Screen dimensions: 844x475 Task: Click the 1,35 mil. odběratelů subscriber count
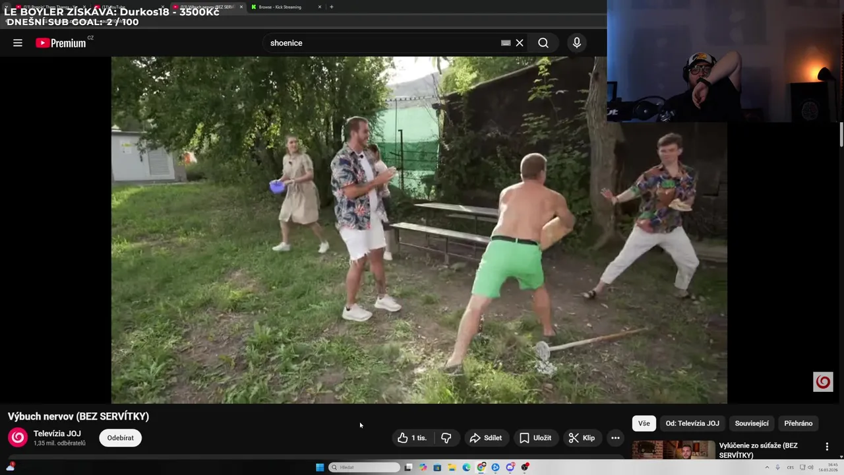(59, 443)
